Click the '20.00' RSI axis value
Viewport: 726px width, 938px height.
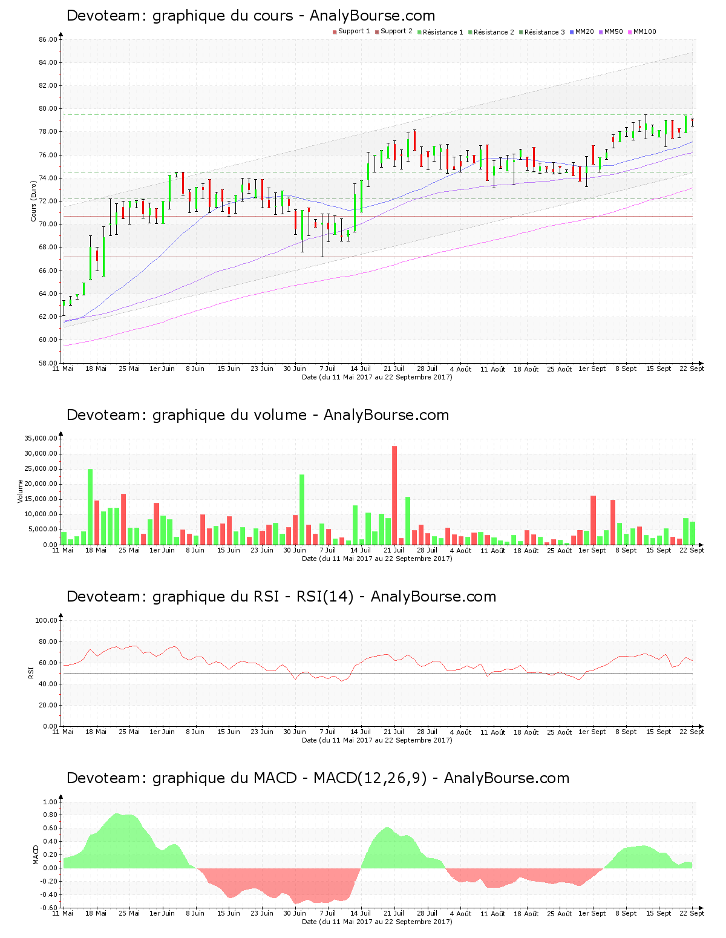(x=48, y=705)
